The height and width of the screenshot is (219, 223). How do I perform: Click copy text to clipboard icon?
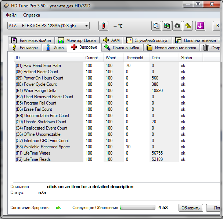[x=156, y=26]
